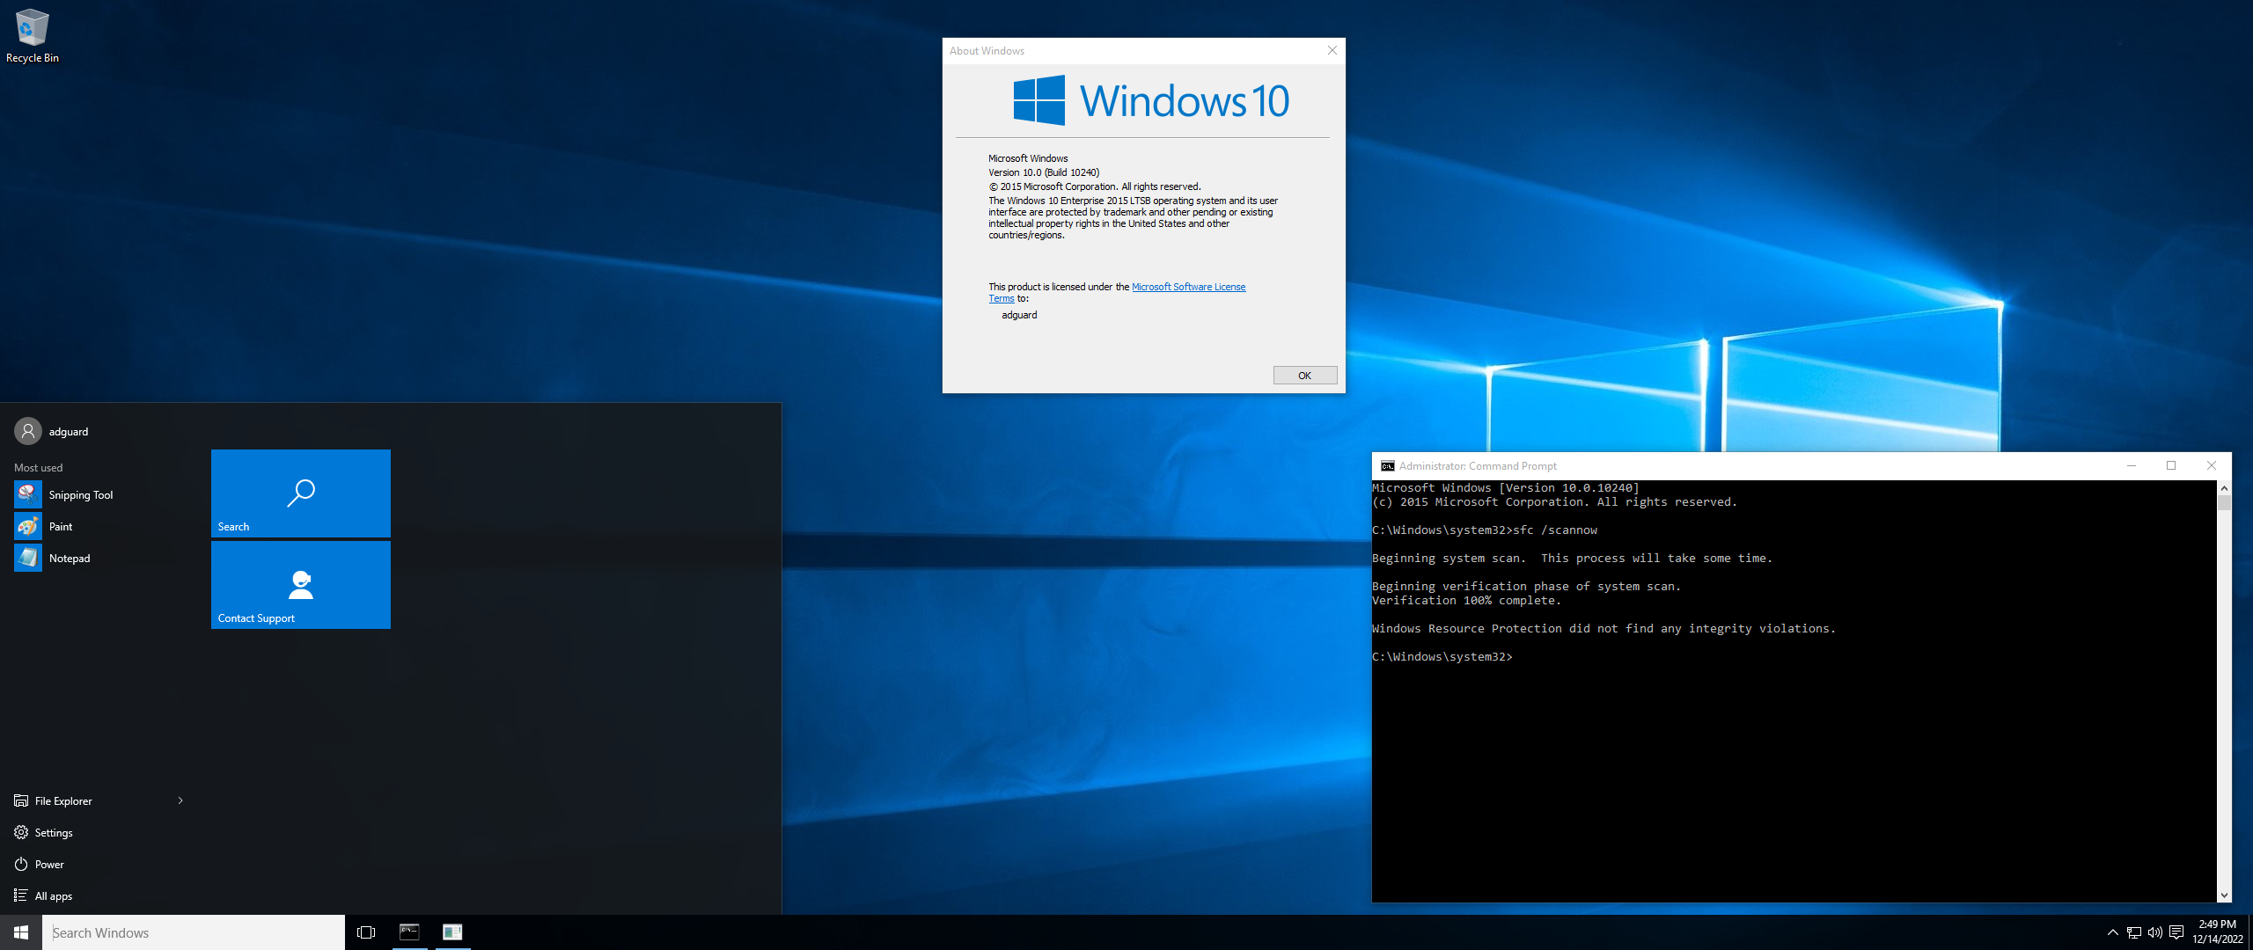Minimize the Command Prompt window
This screenshot has height=950, width=2253.
point(2132,466)
